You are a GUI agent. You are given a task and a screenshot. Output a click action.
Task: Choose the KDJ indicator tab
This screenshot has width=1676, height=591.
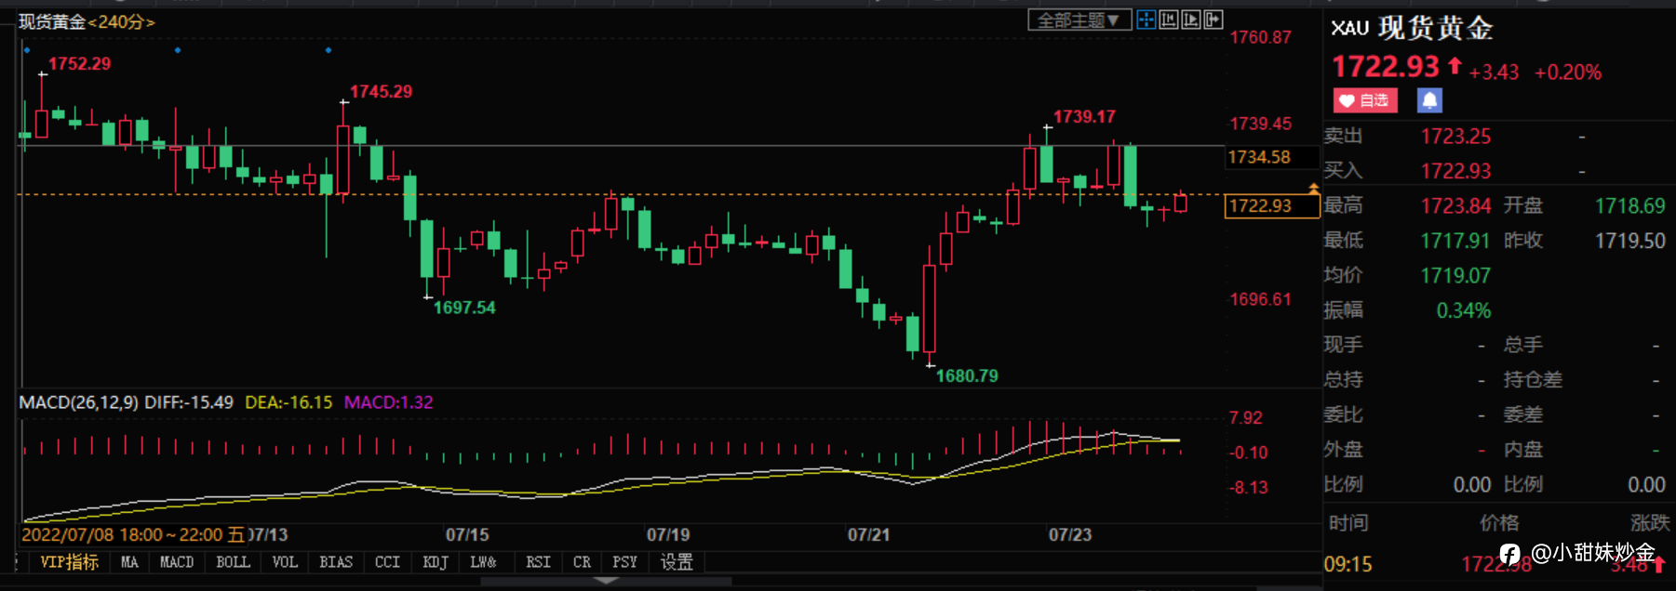(436, 562)
